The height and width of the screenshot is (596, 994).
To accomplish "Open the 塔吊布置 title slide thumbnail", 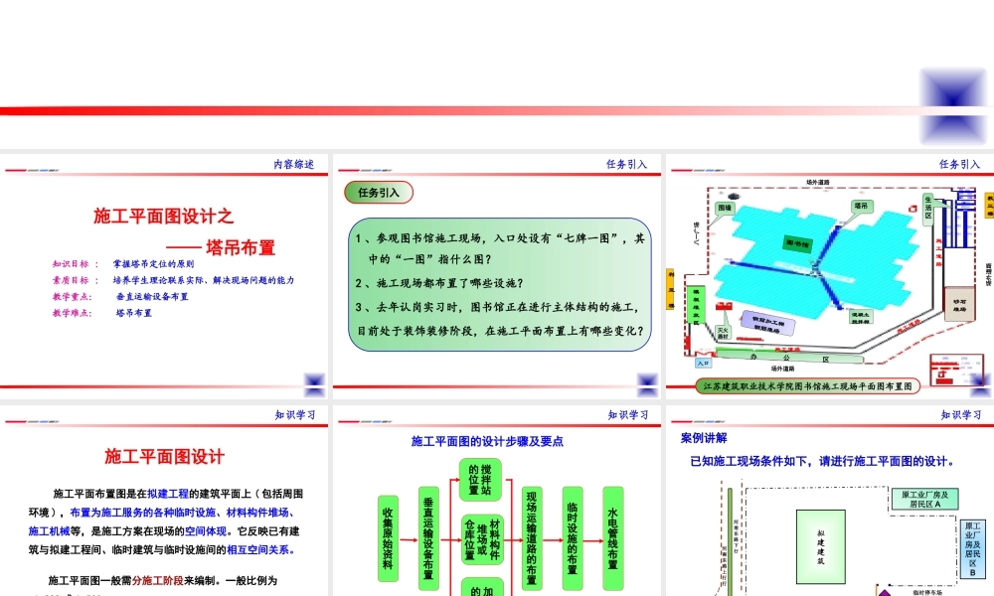I will pos(164,276).
